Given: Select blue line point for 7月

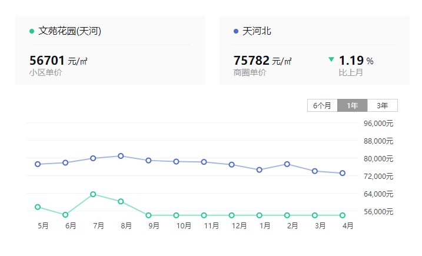Looking at the screenshot, I should point(93,158).
